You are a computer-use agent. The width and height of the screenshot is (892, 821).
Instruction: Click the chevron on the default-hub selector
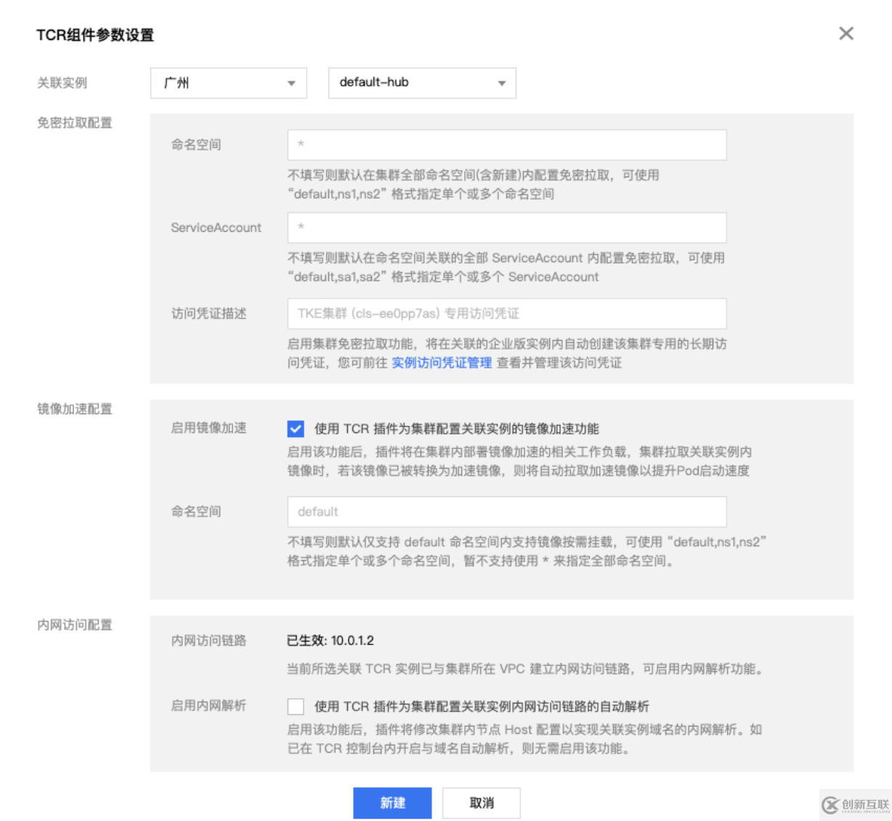[500, 83]
